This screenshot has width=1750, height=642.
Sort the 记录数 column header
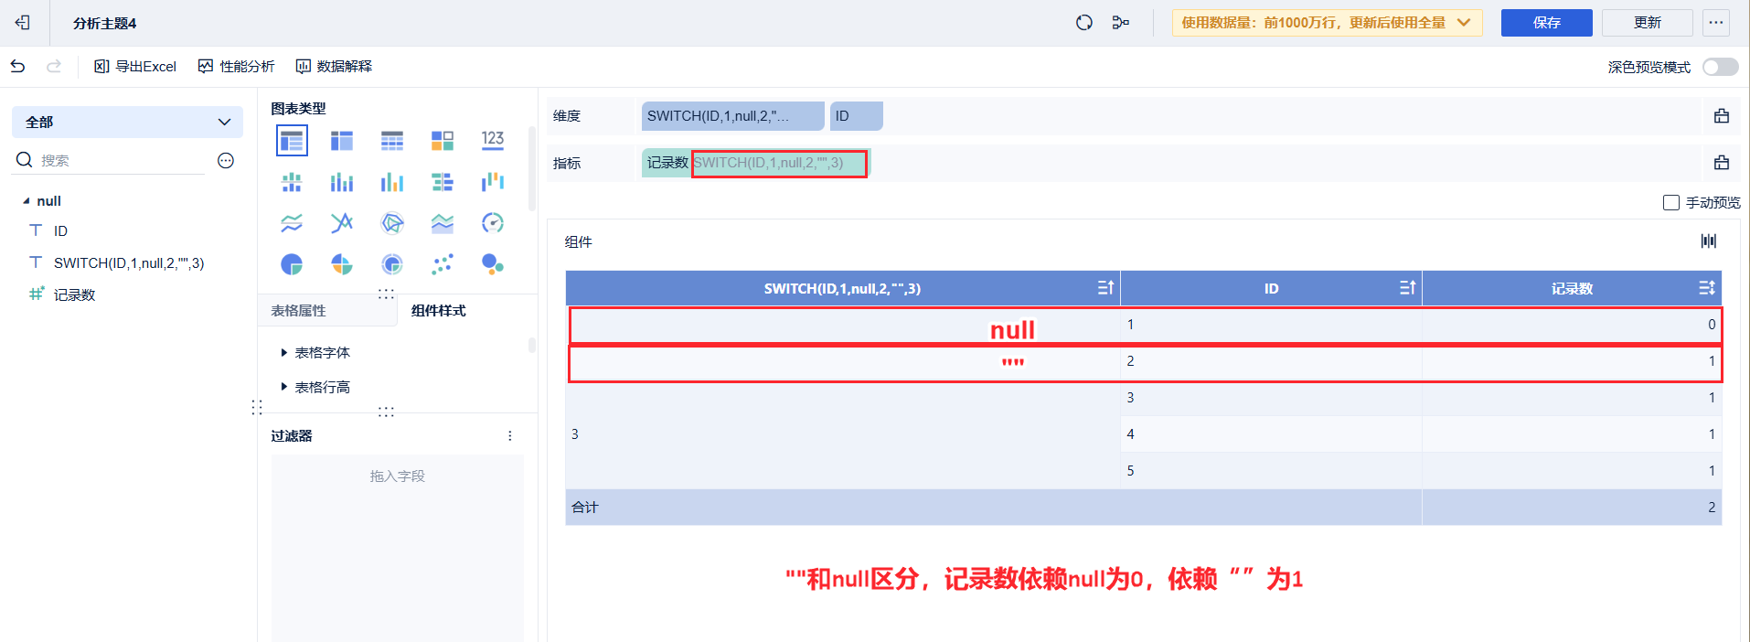pyautogui.click(x=1707, y=288)
